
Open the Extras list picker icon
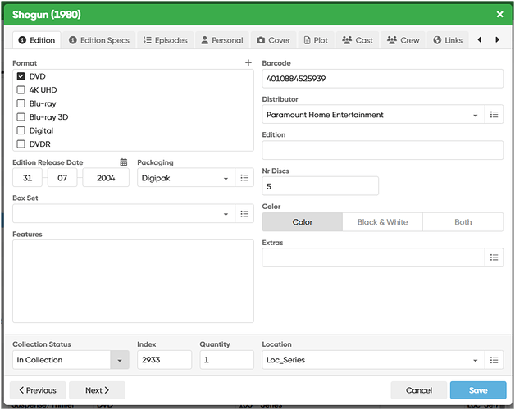pyautogui.click(x=494, y=257)
